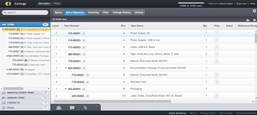The width and height of the screenshot is (257, 115).
Task: Open the Files section in sidebar
Action: [x=25, y=108]
